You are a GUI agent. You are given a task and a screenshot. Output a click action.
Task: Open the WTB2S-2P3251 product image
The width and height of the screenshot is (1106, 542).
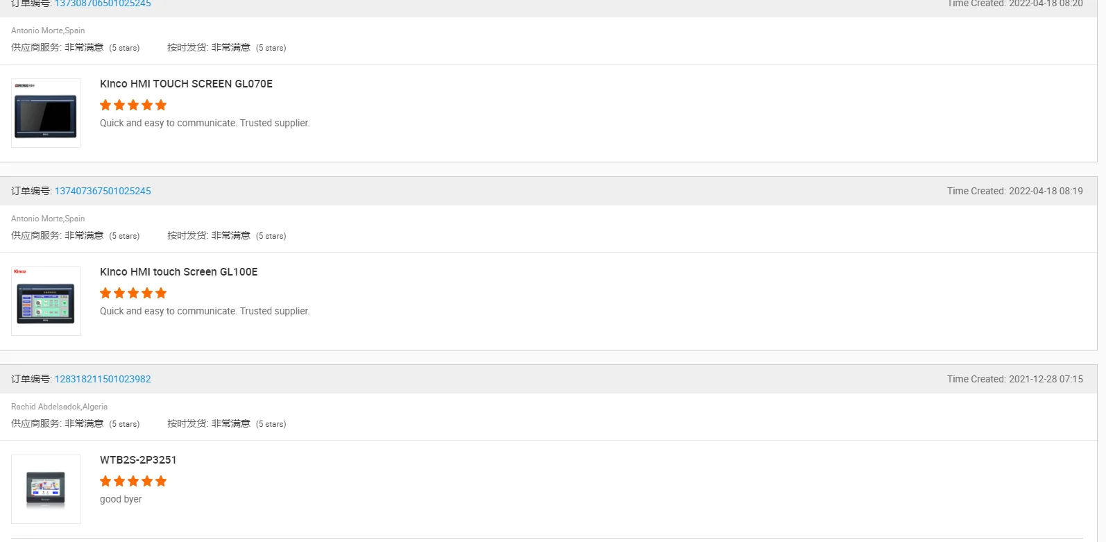point(46,489)
